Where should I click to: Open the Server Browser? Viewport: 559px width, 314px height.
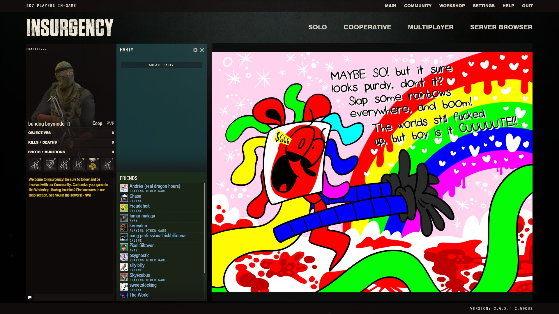pos(501,27)
